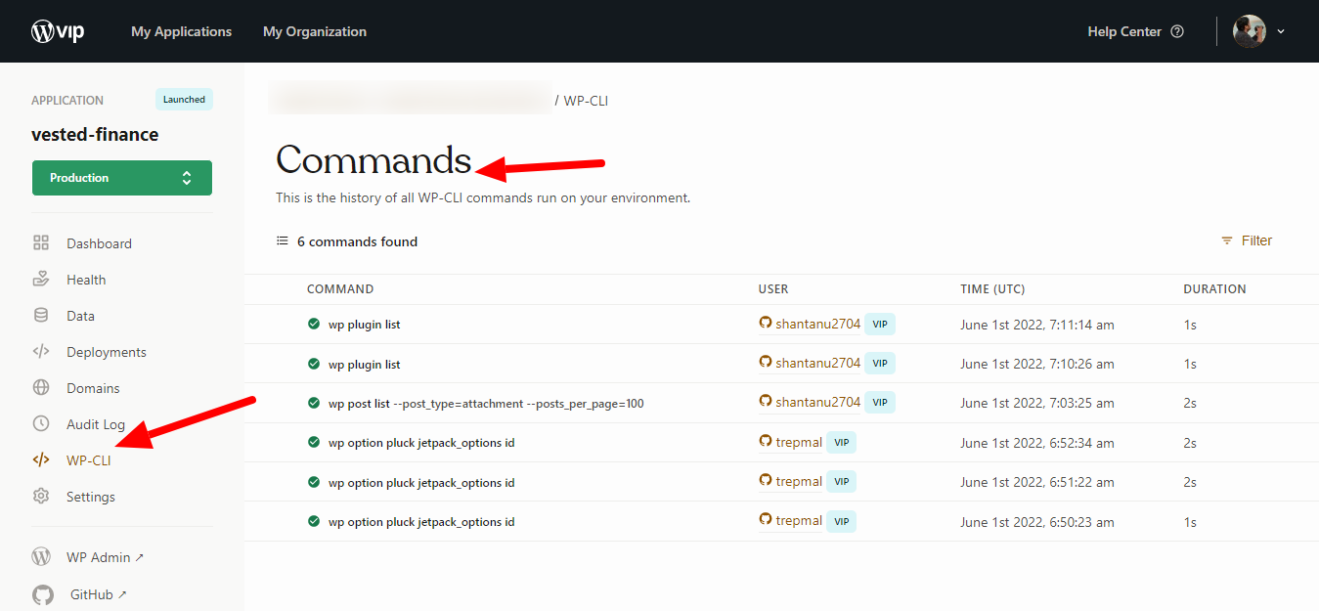Open the GitHub external link
The height and width of the screenshot is (611, 1319).
coord(98,594)
